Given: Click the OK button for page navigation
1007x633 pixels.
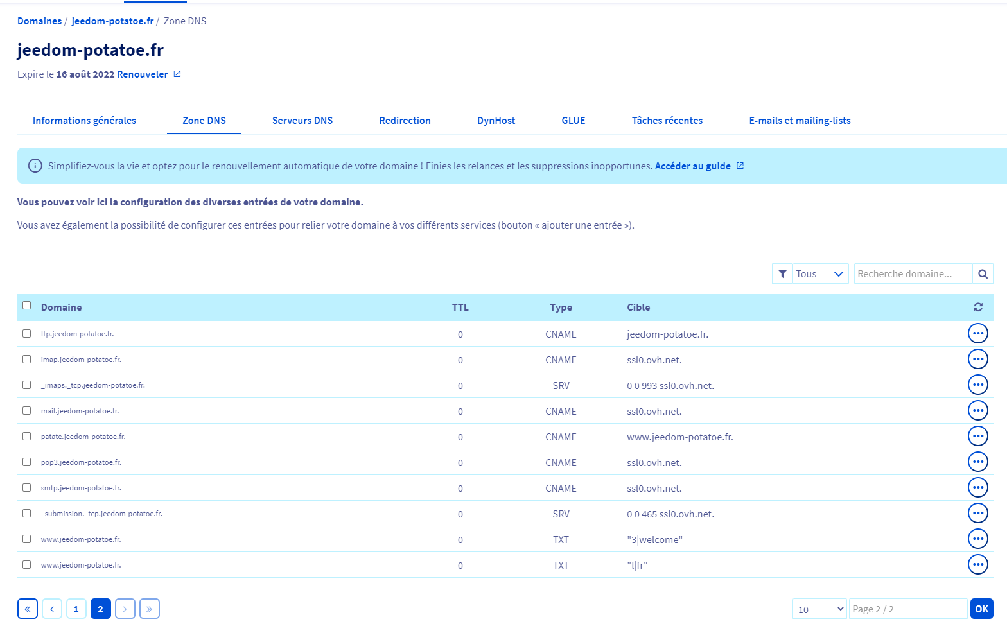Looking at the screenshot, I should (982, 609).
